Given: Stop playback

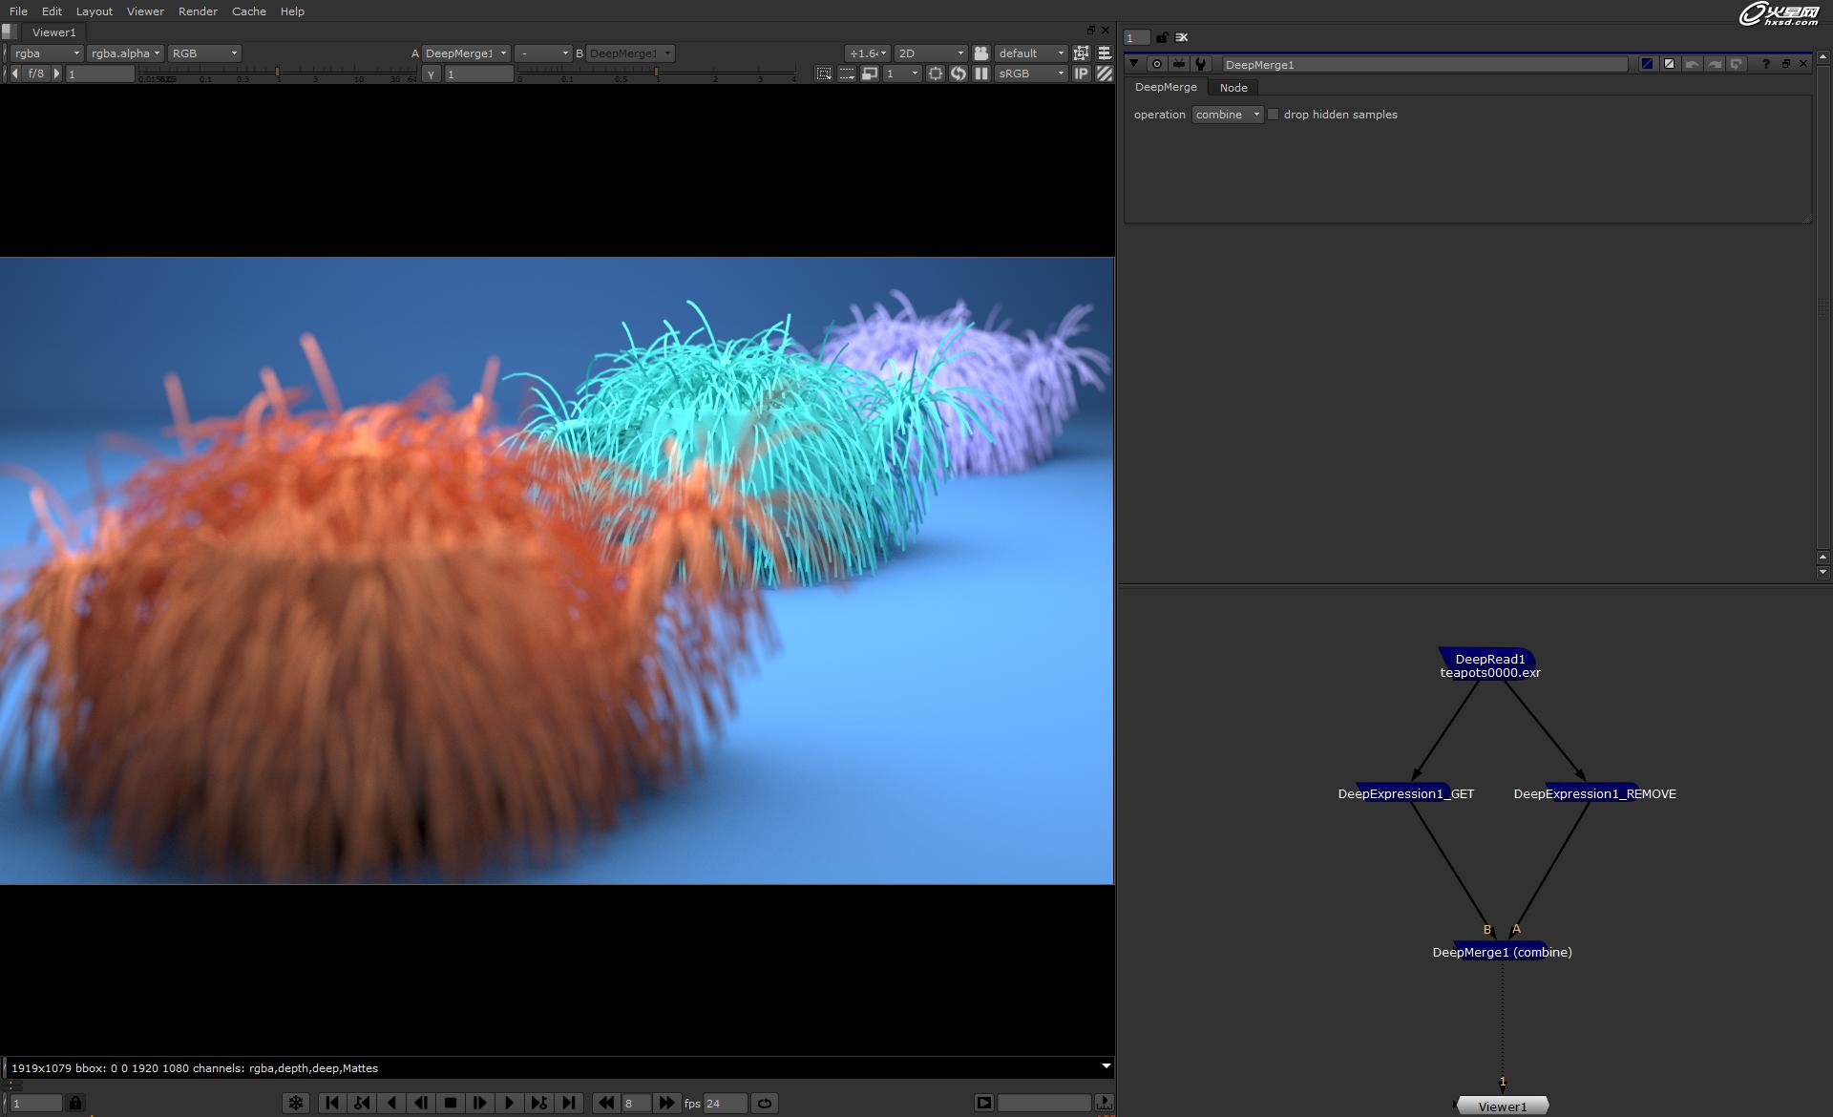Looking at the screenshot, I should coord(451,1103).
